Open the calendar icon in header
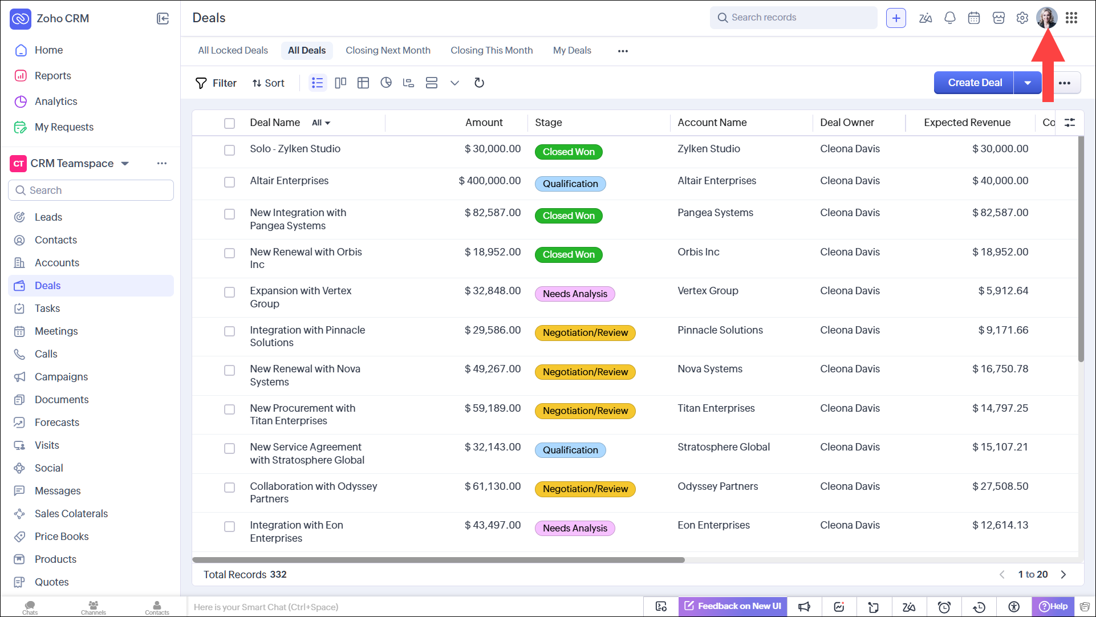 974,18
